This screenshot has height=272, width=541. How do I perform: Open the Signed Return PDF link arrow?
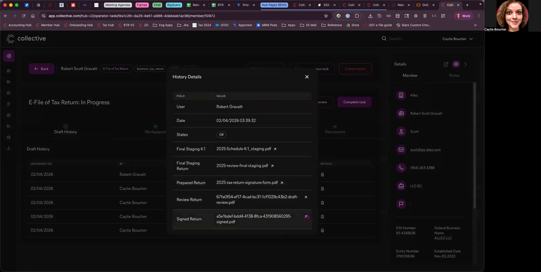point(306,217)
